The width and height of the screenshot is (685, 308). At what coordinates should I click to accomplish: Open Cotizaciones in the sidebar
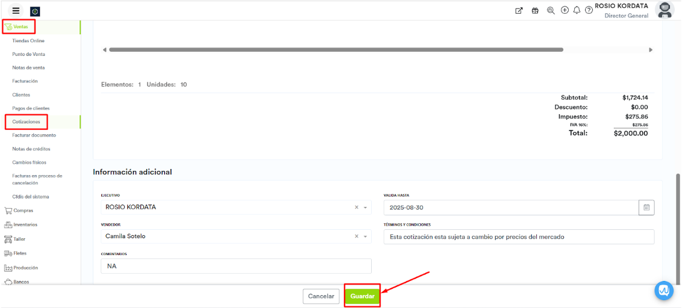pyautogui.click(x=26, y=122)
